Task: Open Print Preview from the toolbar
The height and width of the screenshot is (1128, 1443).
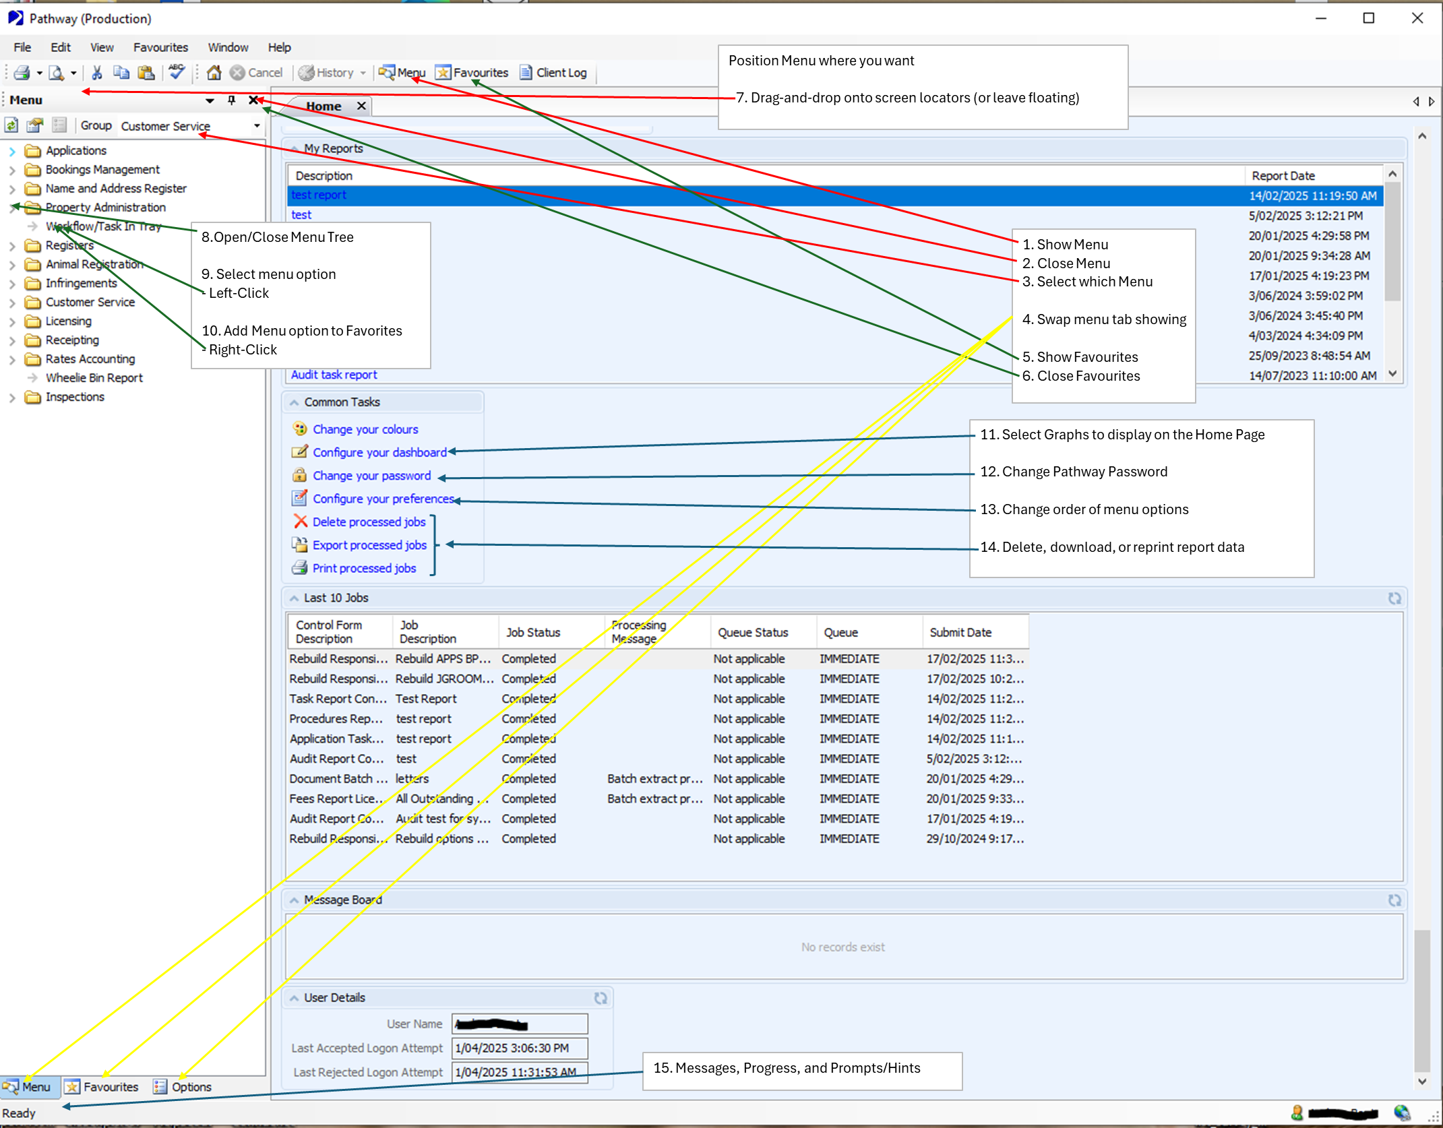Action: tap(57, 73)
